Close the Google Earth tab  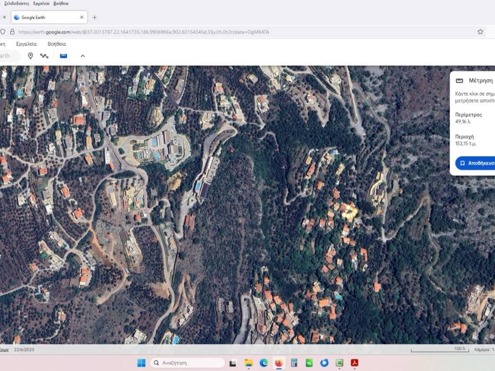click(x=82, y=17)
